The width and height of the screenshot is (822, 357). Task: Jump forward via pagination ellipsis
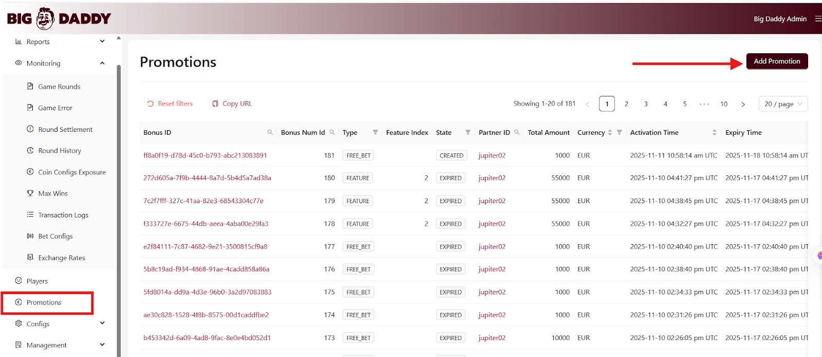[x=704, y=104]
